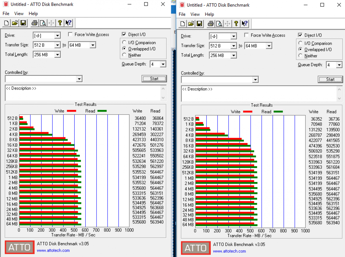Click Save disk icon in left window toolbar

tap(23, 23)
